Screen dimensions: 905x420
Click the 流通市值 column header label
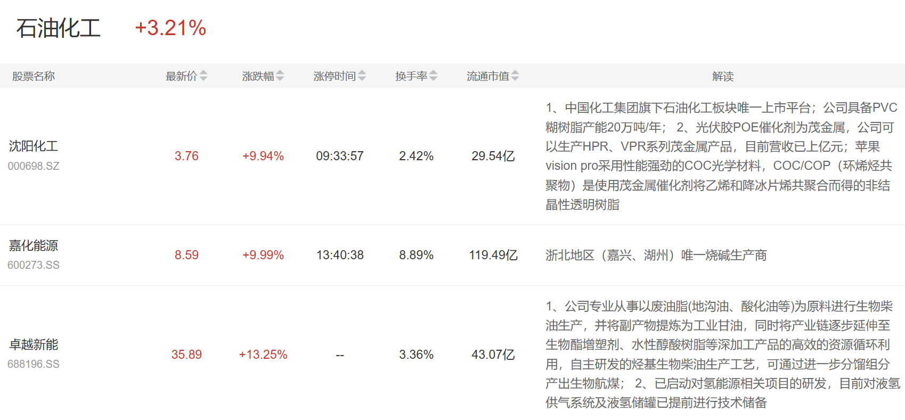pos(487,76)
